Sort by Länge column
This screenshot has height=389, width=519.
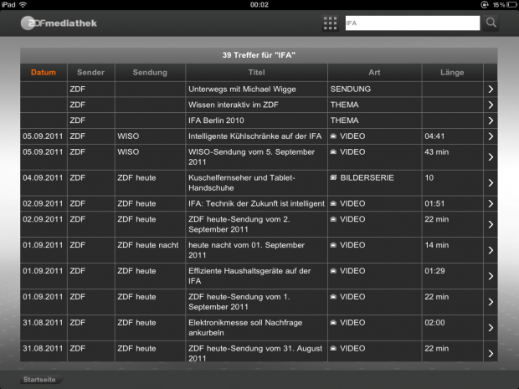click(452, 73)
